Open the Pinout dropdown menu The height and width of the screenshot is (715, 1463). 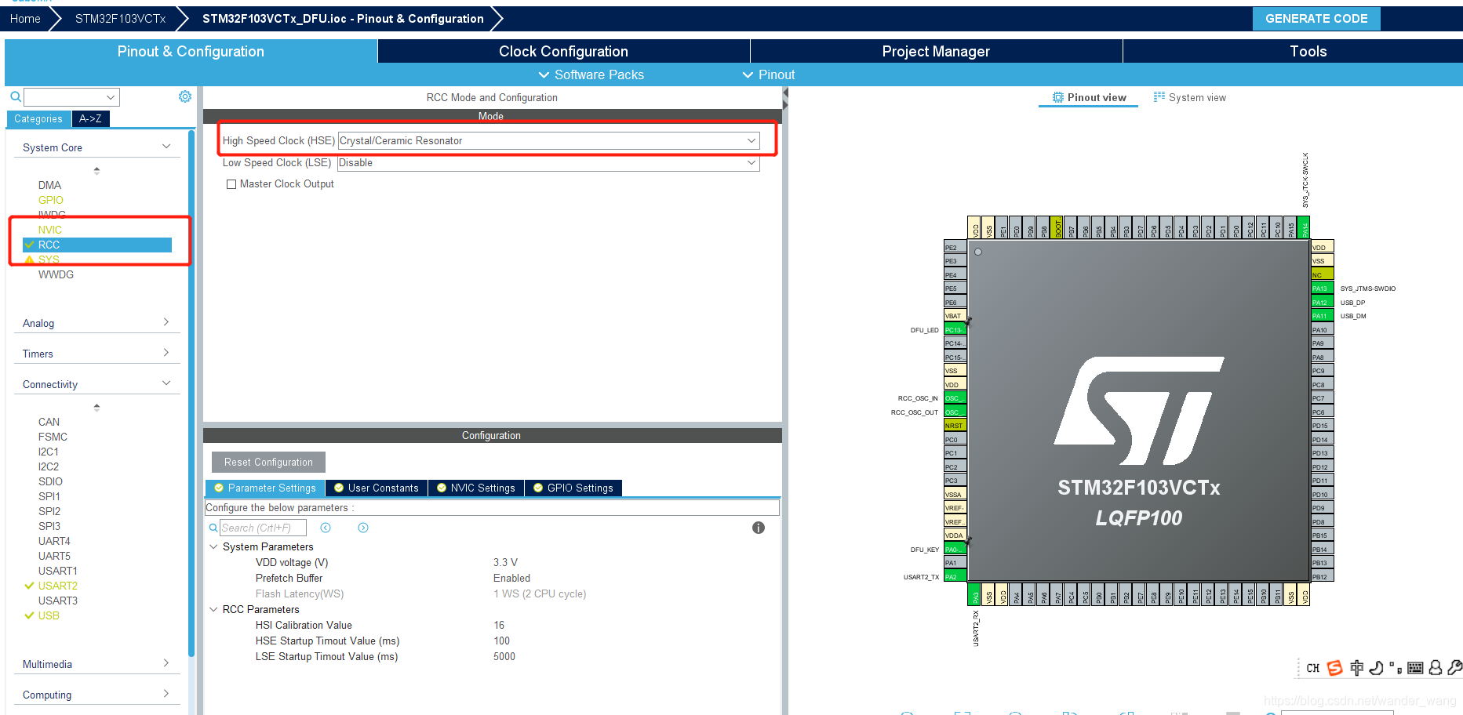click(769, 74)
